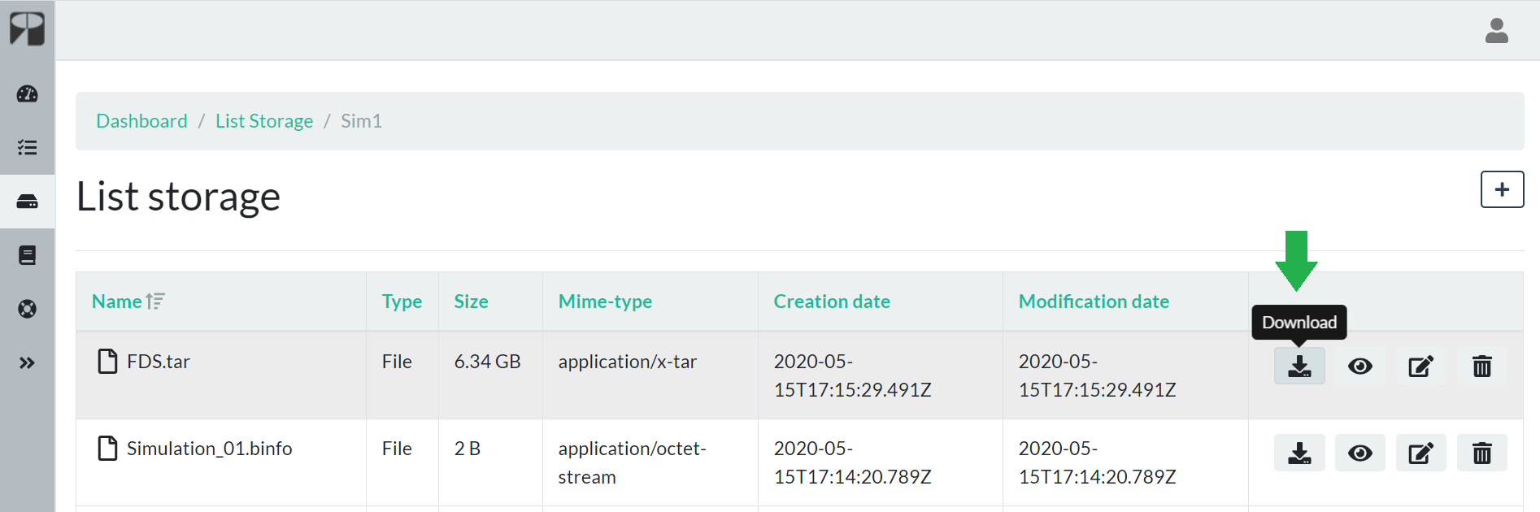Viewport: 1540px width, 512px height.
Task: Open the help lifebuoy sidebar icon
Action: coord(28,309)
